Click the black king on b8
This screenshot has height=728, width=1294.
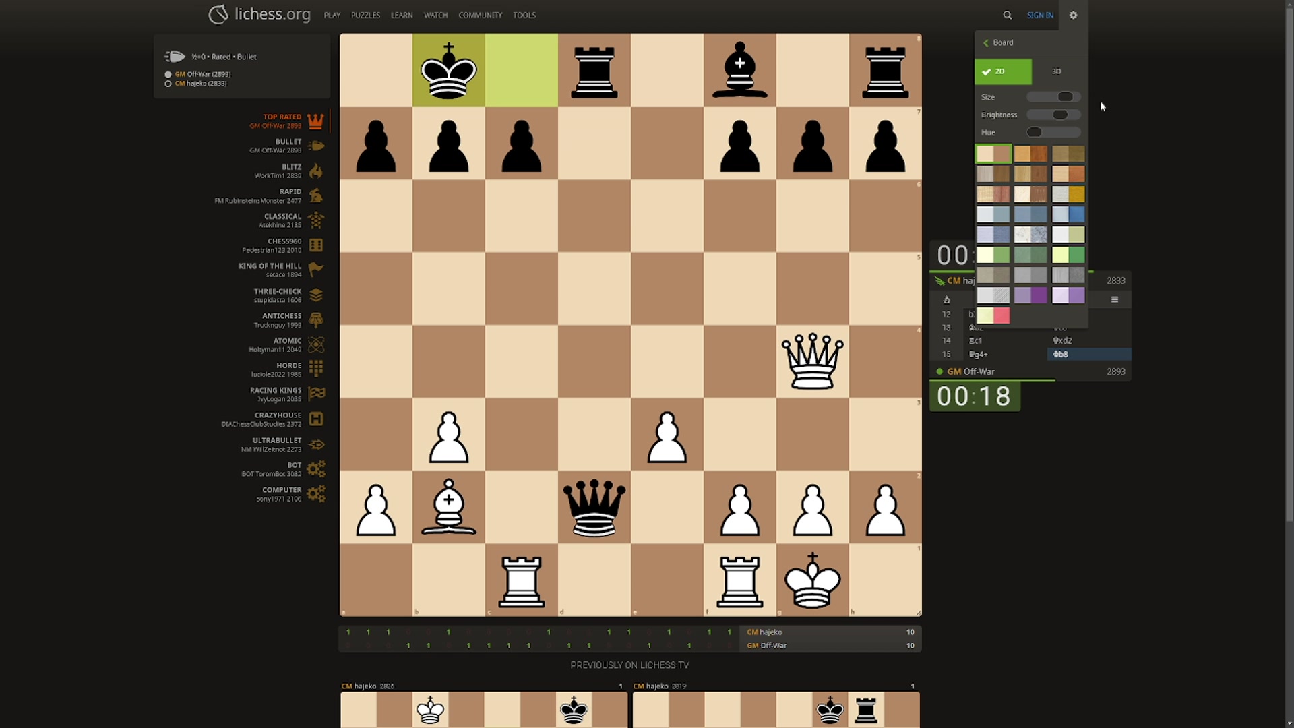448,71
